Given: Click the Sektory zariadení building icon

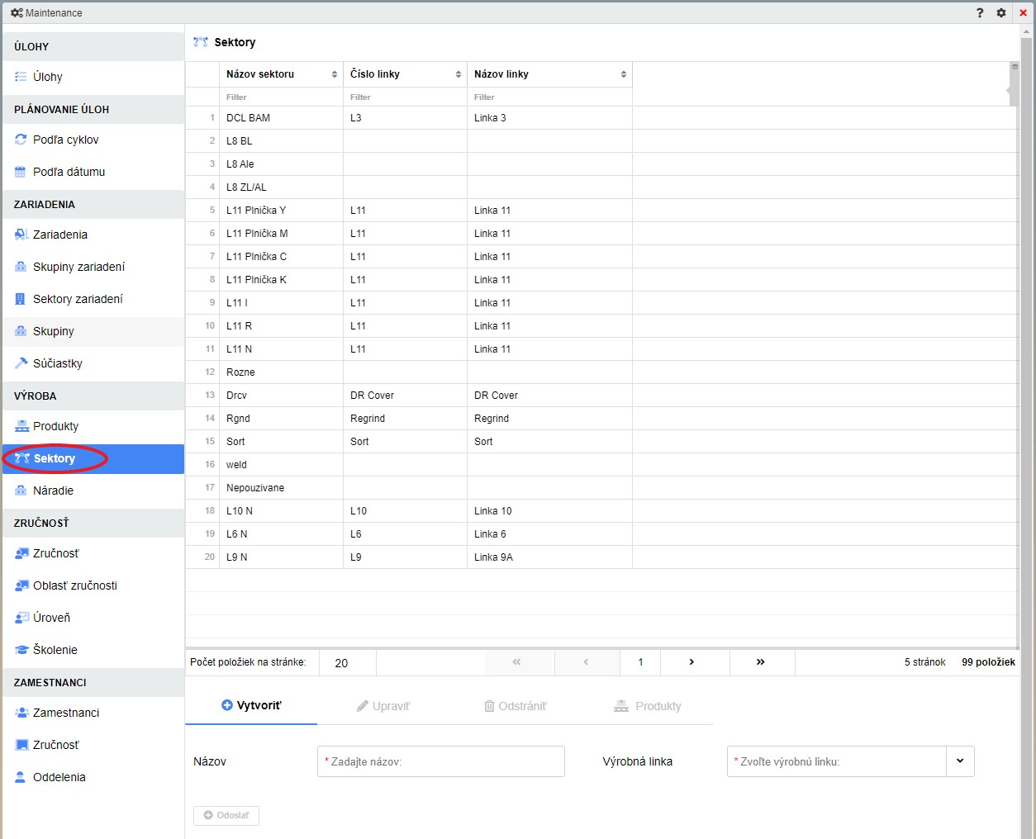Looking at the screenshot, I should point(21,299).
